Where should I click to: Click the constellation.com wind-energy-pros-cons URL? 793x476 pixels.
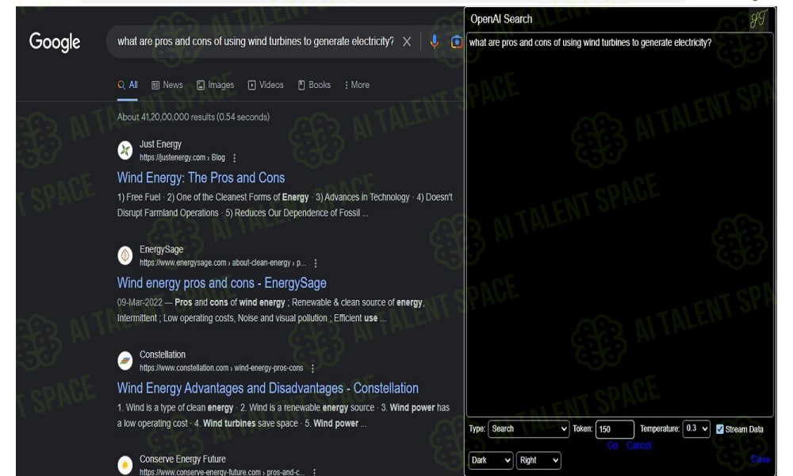tap(221, 368)
